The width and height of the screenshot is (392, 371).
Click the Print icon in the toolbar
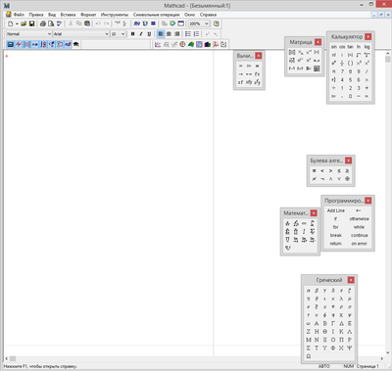click(x=43, y=23)
